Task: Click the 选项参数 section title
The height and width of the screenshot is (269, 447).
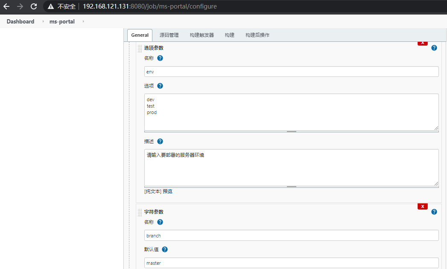Action: click(154, 48)
